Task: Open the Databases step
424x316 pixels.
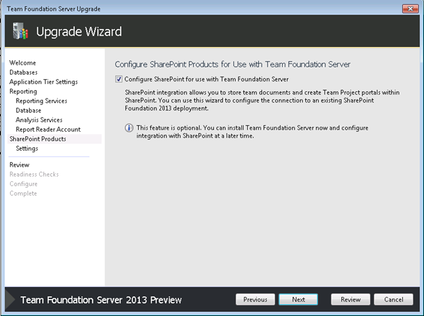Action: coord(24,72)
